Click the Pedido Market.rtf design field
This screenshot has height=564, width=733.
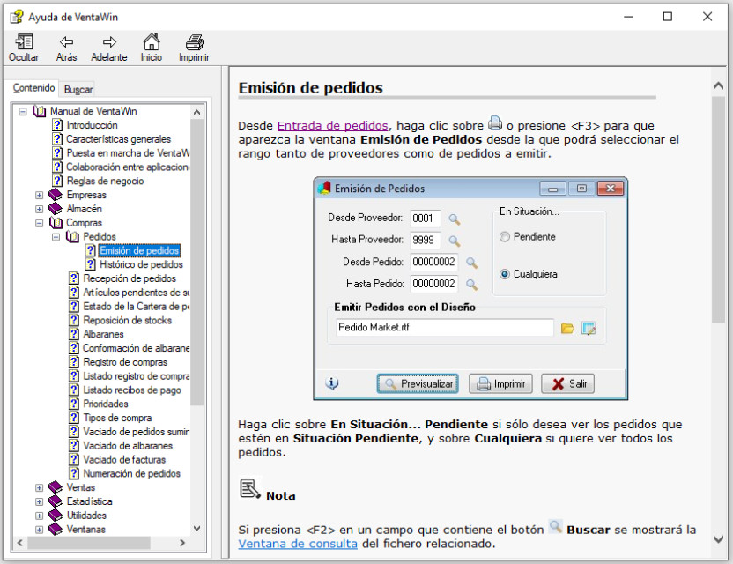(445, 327)
